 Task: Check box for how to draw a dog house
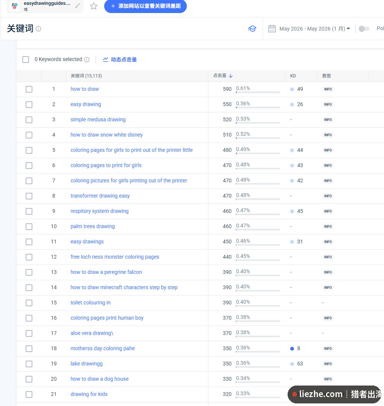tap(29, 379)
